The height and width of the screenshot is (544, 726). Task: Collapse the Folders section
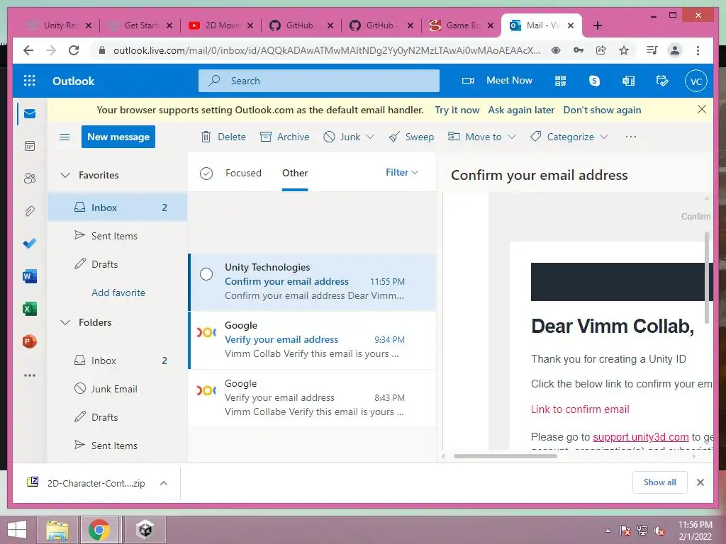(x=65, y=322)
